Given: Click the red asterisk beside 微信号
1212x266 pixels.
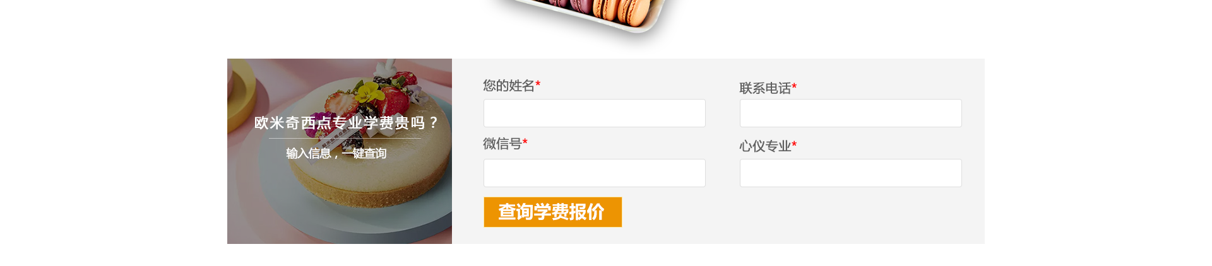Looking at the screenshot, I should 525,142.
